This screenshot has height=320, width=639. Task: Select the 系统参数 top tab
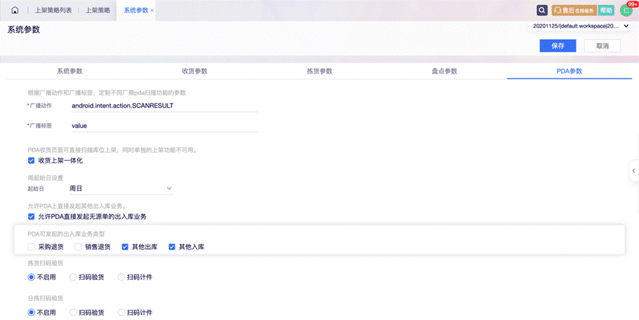(136, 11)
